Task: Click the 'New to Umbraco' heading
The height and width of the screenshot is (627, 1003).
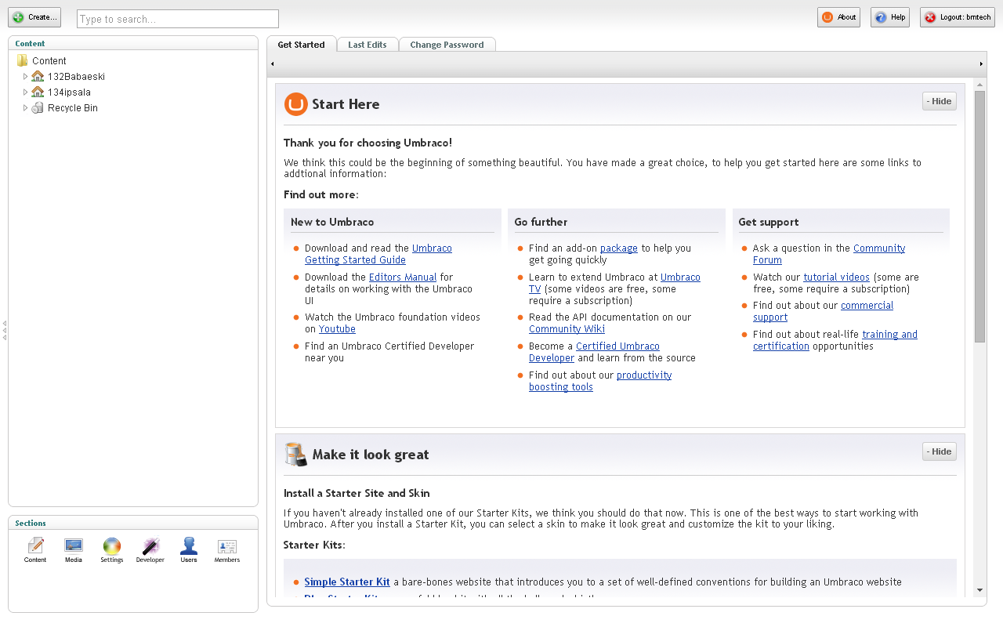Action: coord(332,223)
